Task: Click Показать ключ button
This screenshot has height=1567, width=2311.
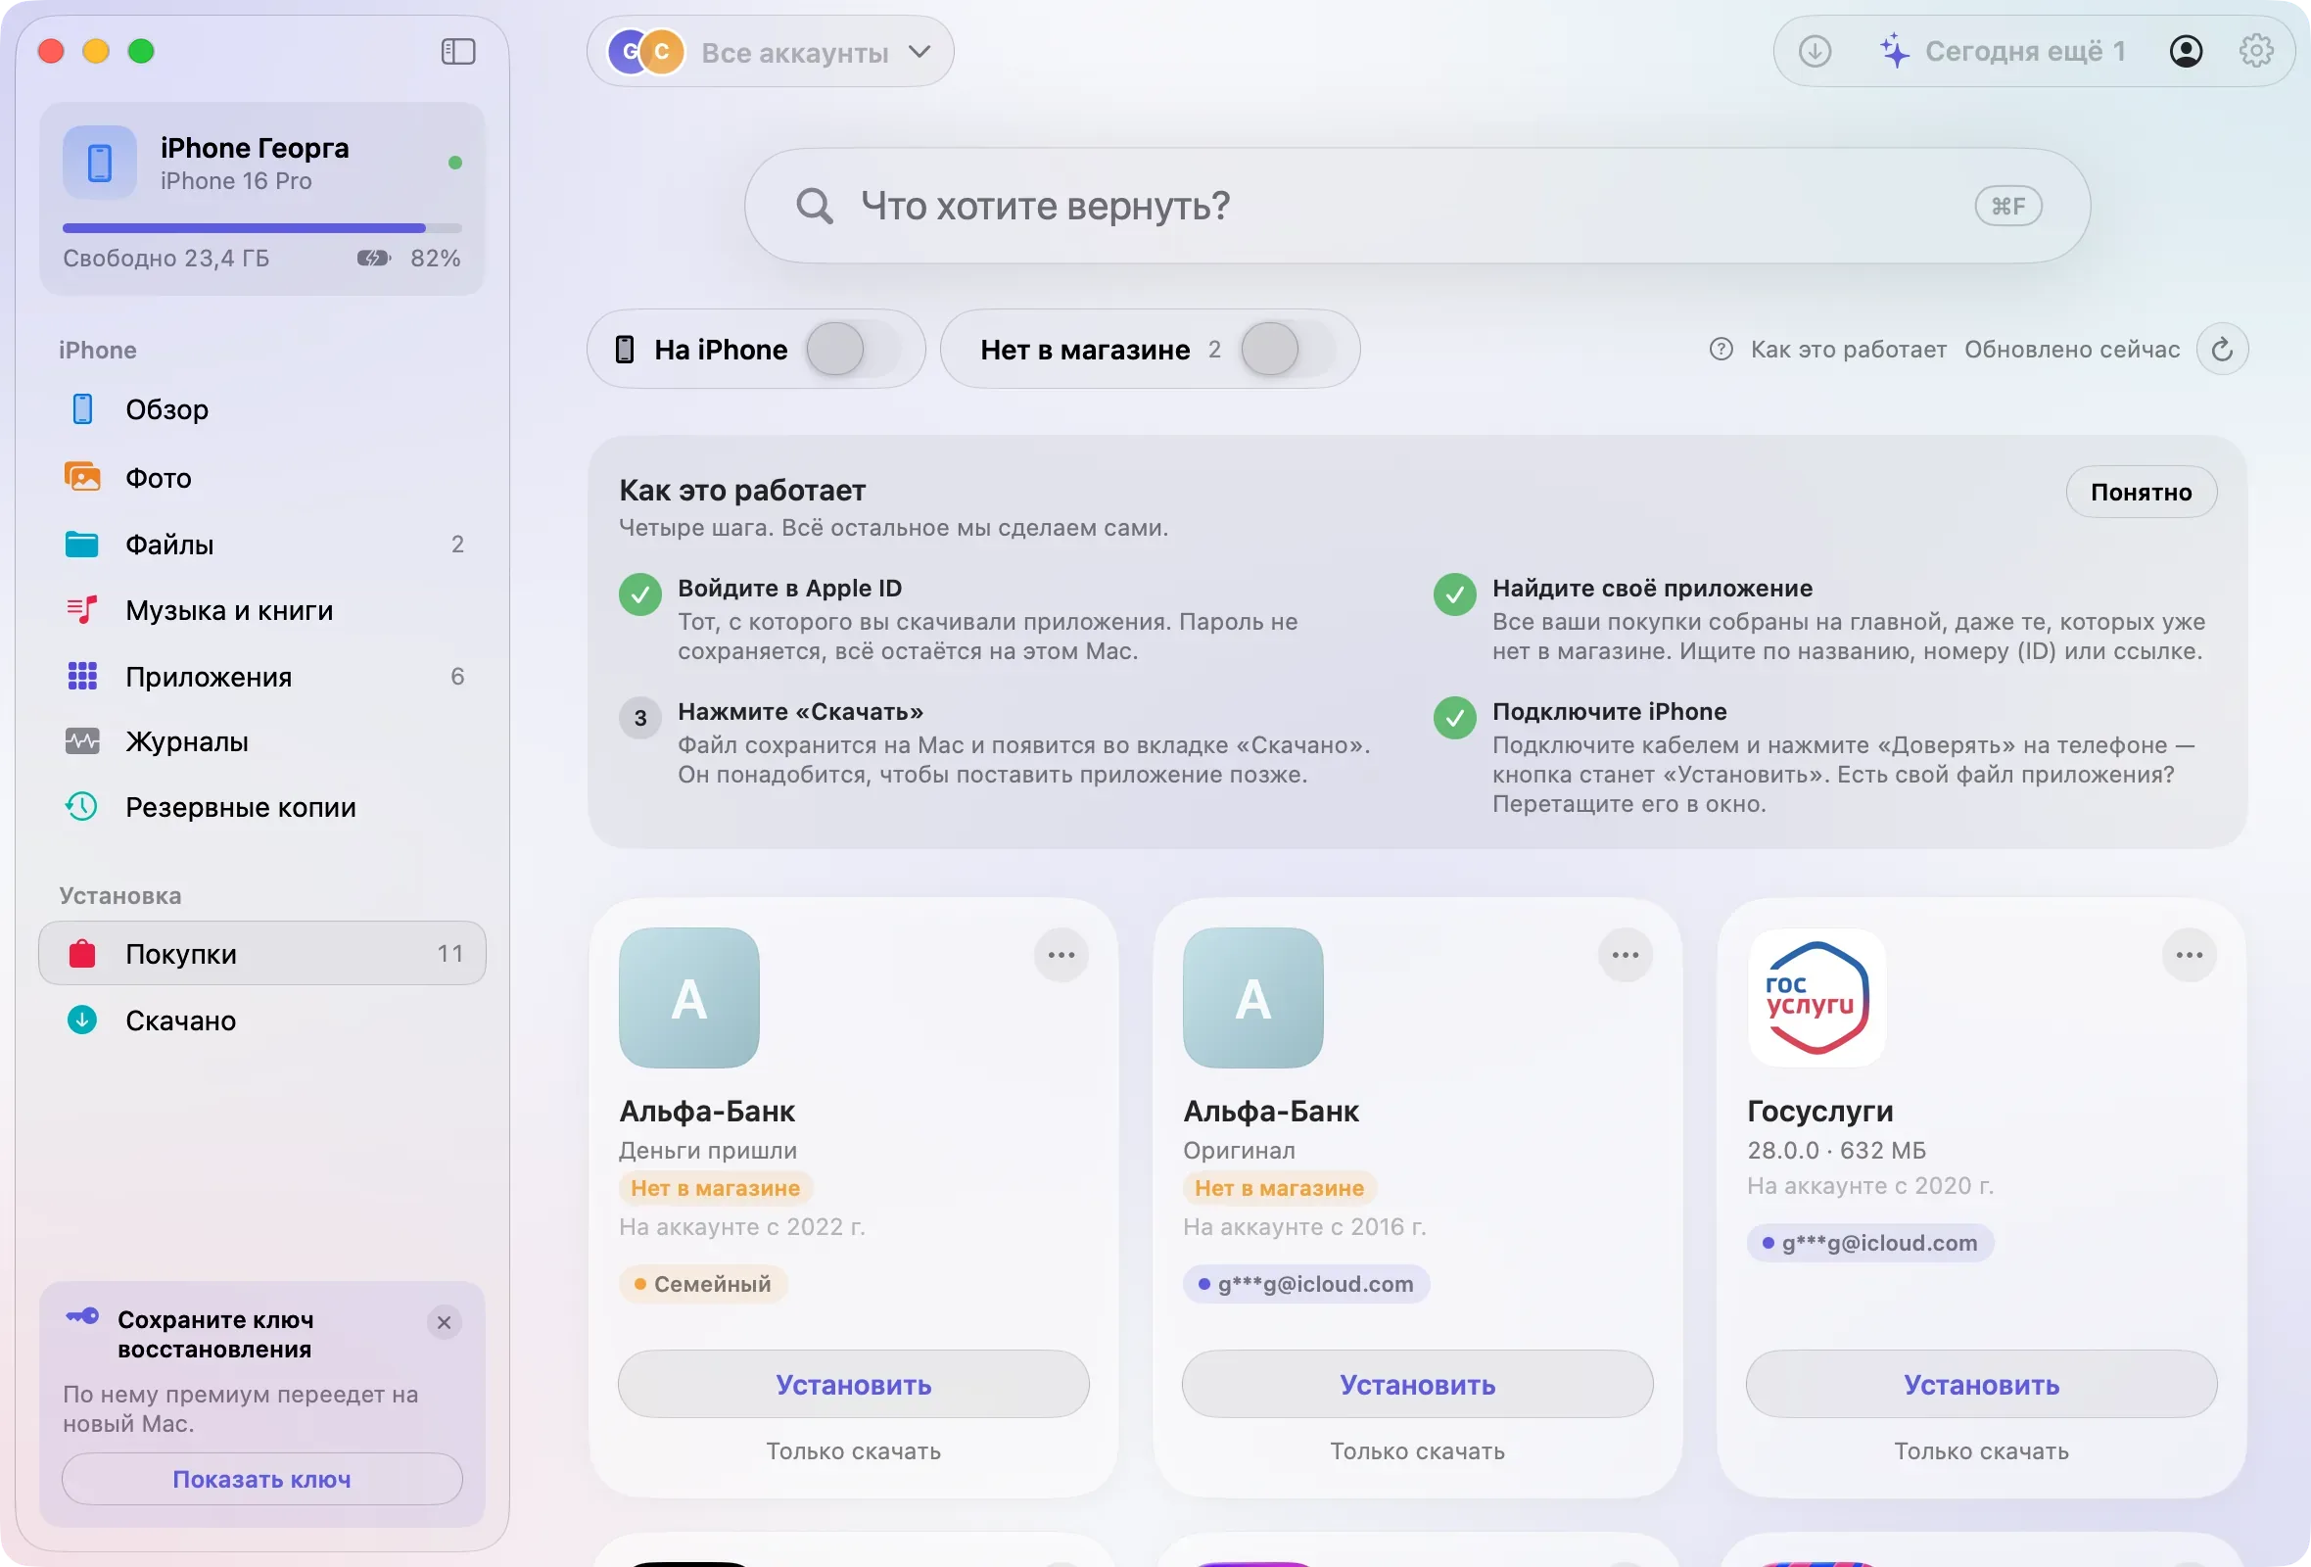Action: click(262, 1479)
